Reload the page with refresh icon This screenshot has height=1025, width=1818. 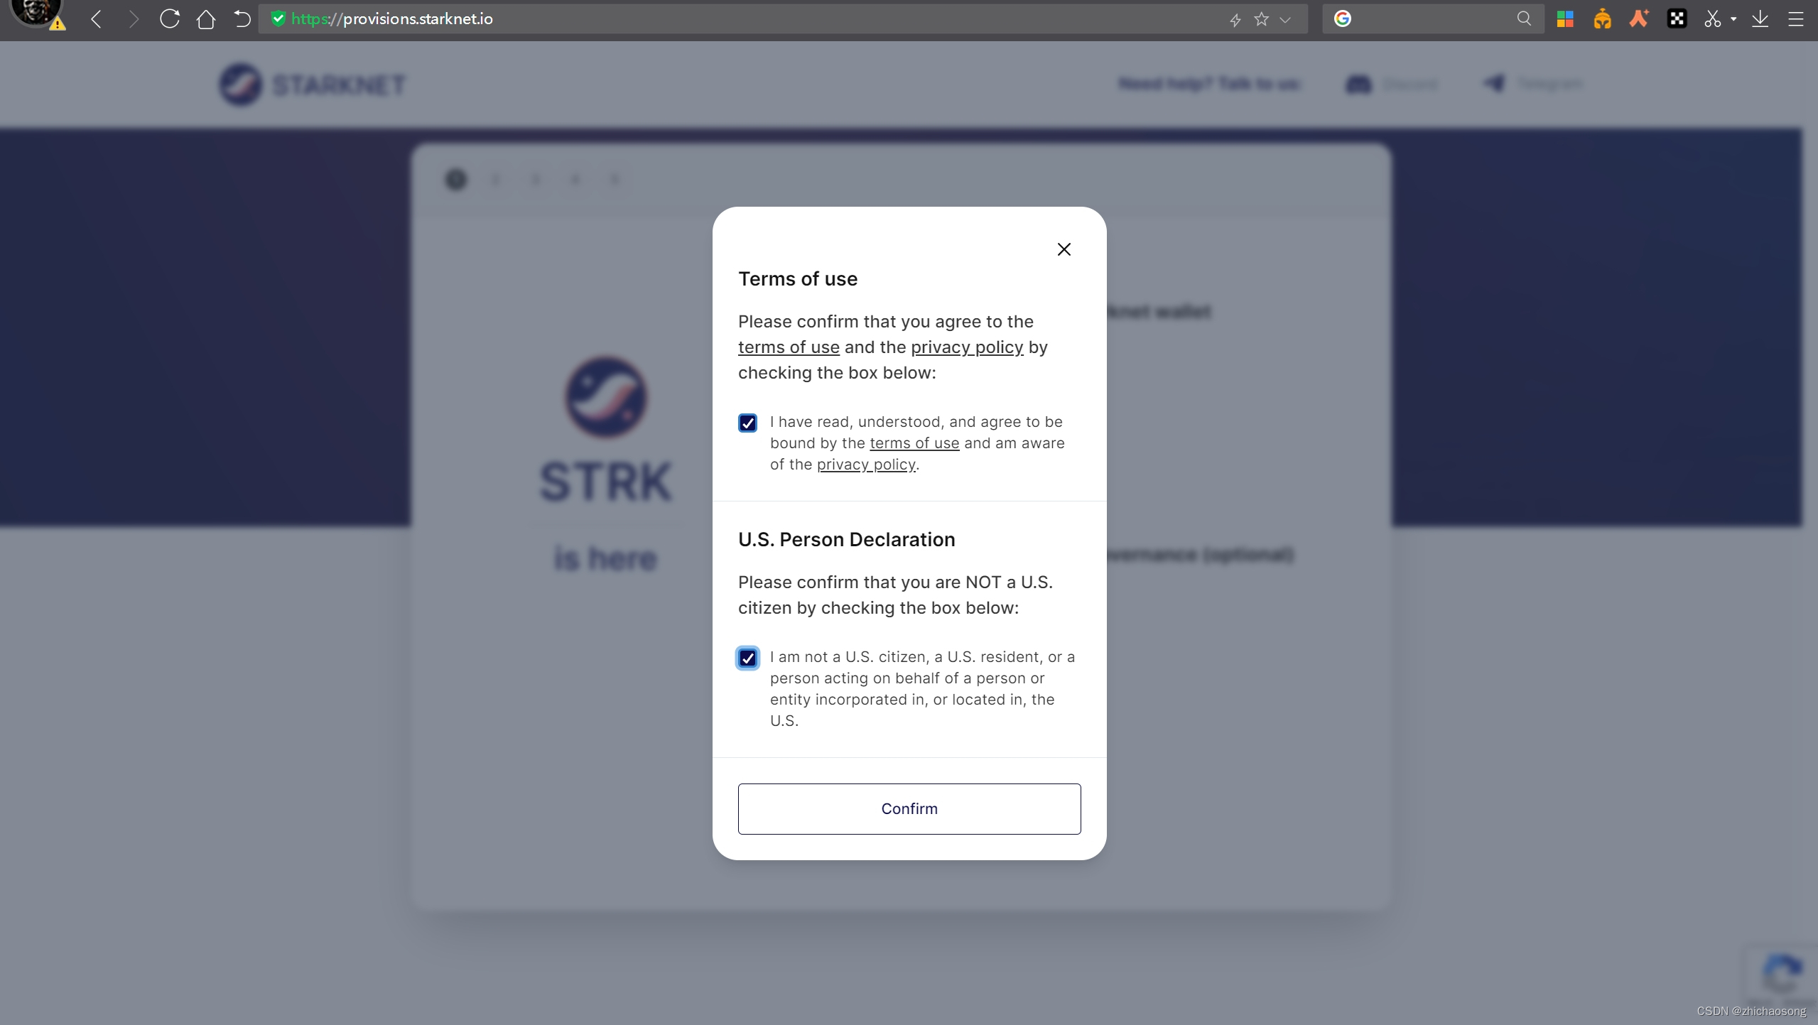169,19
